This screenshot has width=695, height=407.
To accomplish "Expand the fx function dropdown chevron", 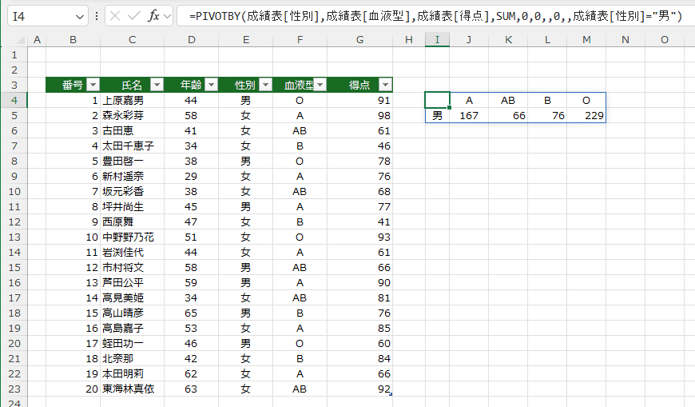I will pos(167,17).
